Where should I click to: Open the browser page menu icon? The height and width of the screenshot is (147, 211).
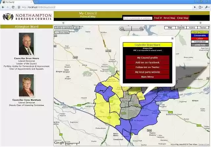point(201,7)
